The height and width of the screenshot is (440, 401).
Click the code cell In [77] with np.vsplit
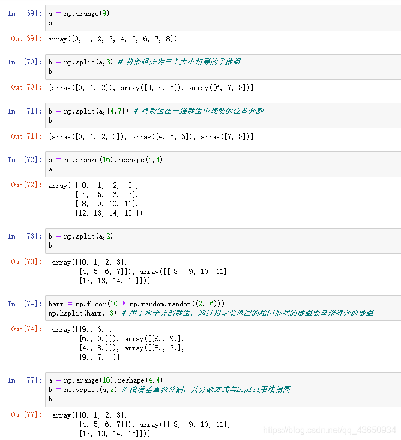click(223, 389)
